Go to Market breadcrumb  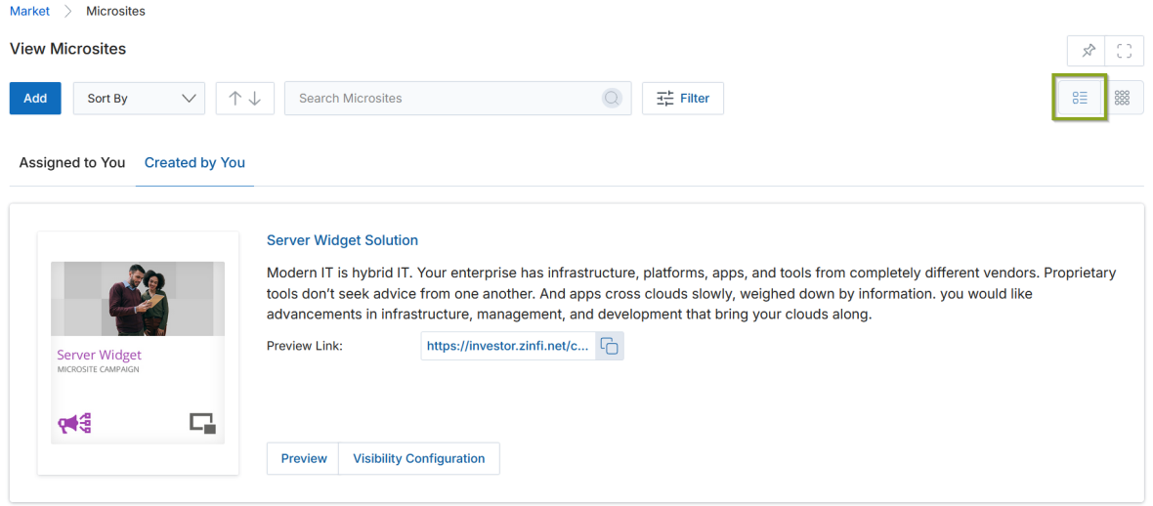(29, 12)
